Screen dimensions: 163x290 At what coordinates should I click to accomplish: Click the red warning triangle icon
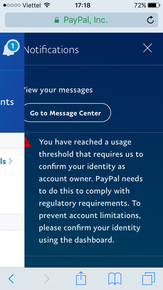click(x=27, y=142)
